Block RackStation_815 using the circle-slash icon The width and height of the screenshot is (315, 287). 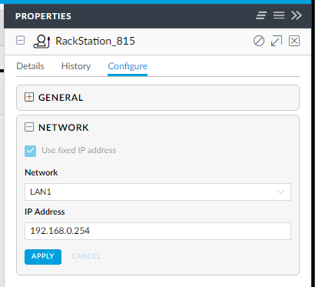click(259, 41)
